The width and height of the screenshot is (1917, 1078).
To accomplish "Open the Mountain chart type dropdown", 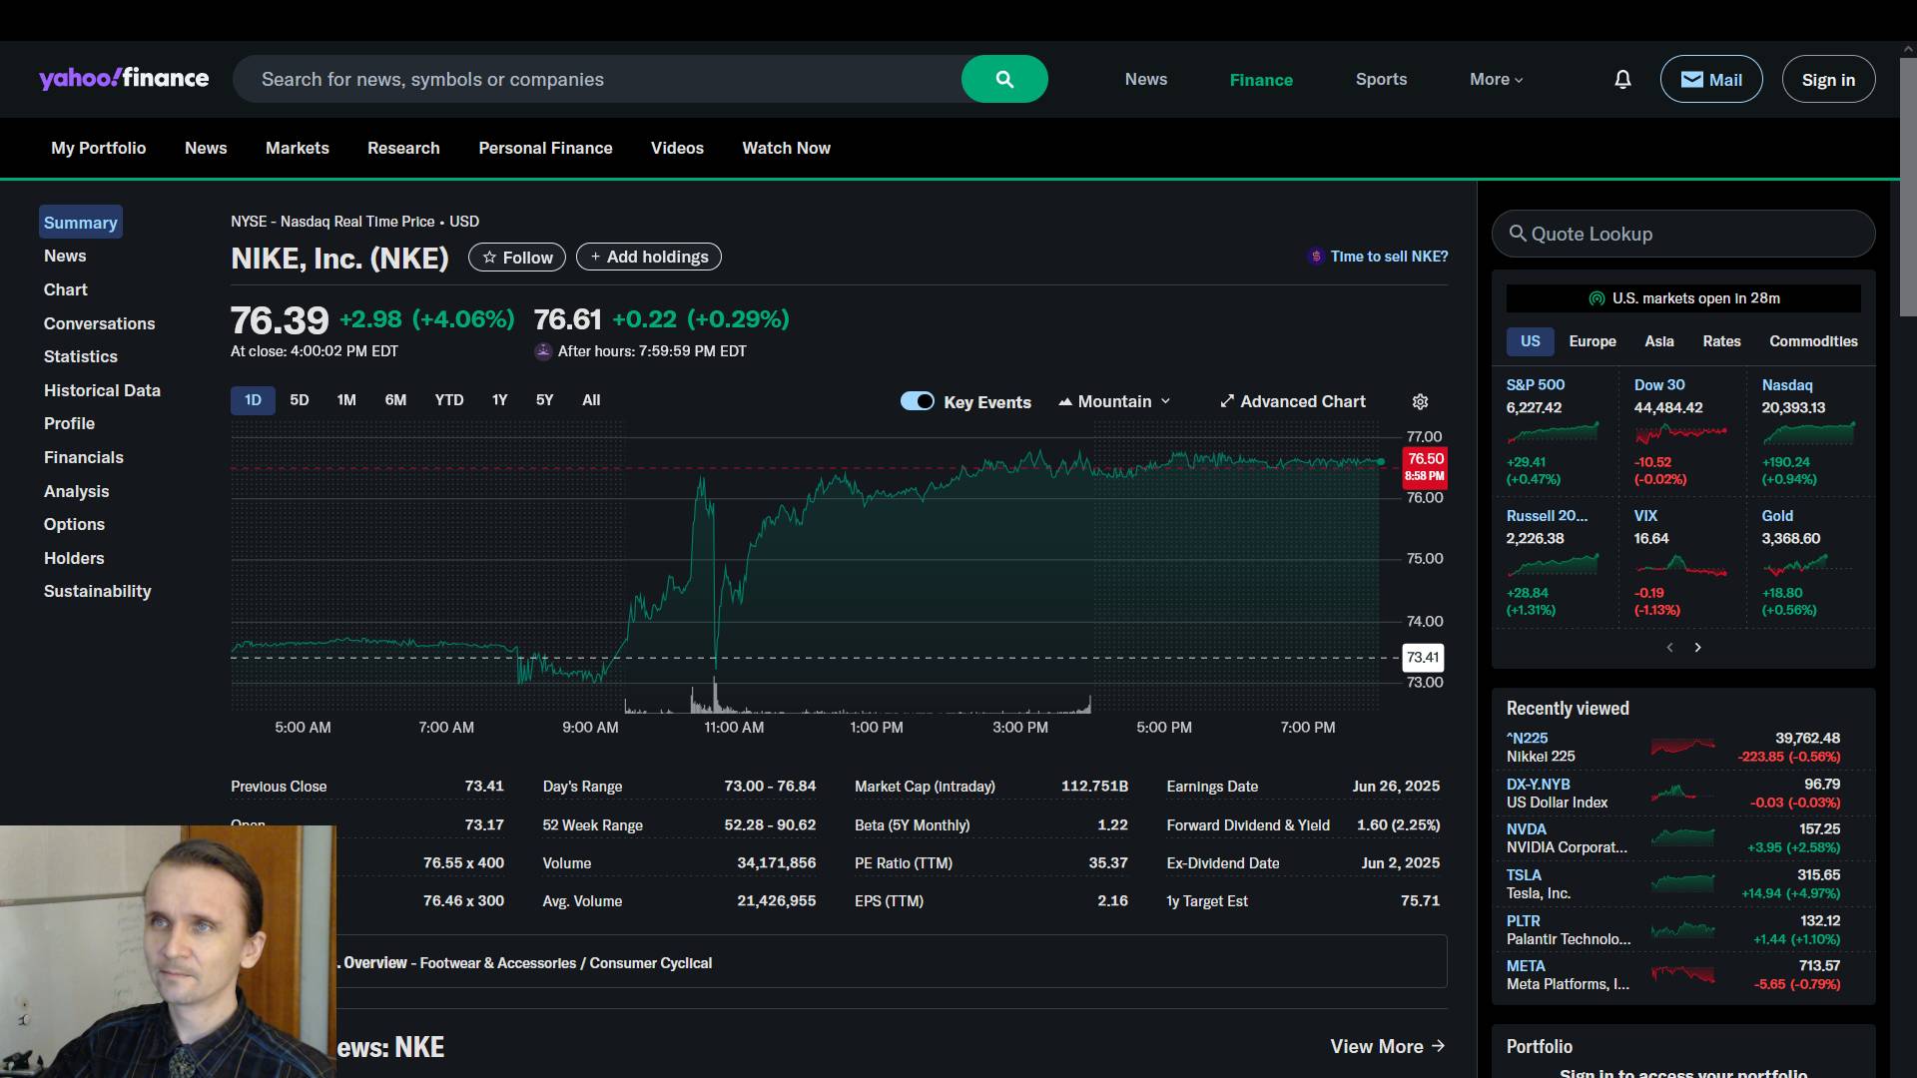I will [x=1114, y=401].
